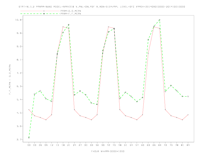205x158 pixels.
Task: Select the PARM=O.O_MEAN legend label
Action: pyautogui.click(x=71, y=11)
